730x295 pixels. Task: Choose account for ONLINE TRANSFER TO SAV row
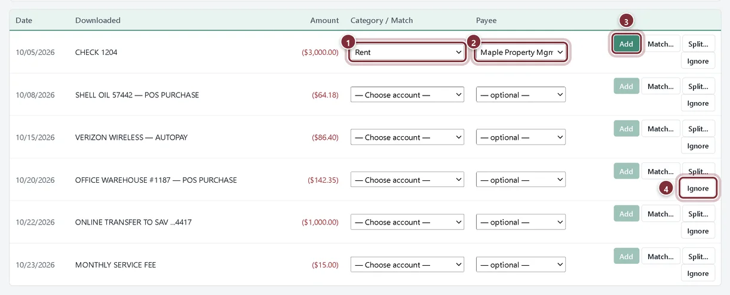407,222
